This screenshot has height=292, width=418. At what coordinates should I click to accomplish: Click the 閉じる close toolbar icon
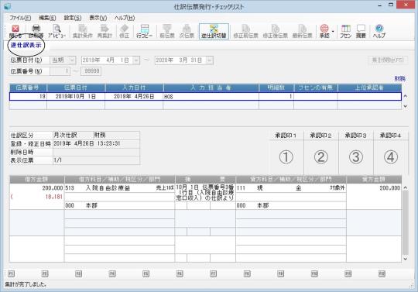(x=15, y=31)
